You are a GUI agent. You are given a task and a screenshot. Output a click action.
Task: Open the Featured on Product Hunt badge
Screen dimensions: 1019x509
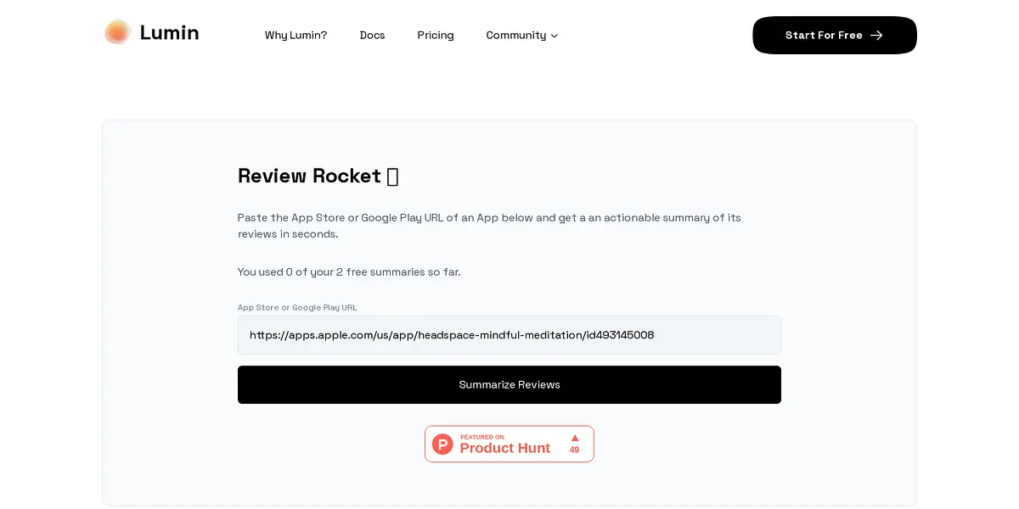[509, 444]
